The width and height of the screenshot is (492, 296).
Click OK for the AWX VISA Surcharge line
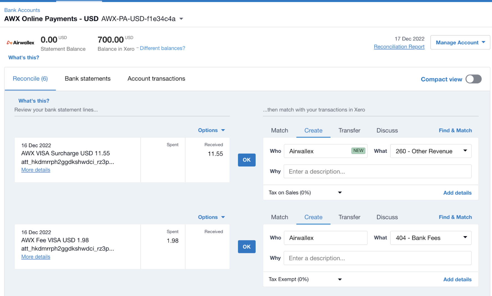(247, 160)
